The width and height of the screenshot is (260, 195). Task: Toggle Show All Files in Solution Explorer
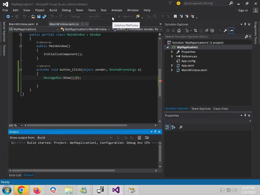pos(212,30)
